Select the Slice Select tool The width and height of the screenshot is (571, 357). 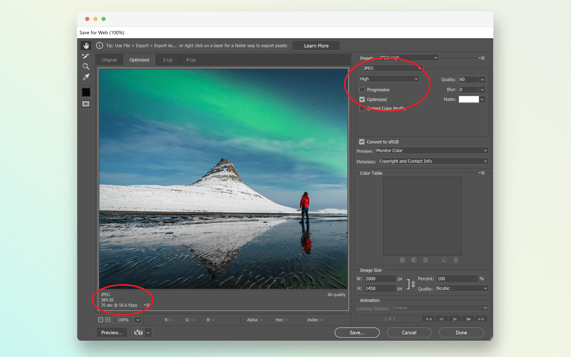point(86,56)
